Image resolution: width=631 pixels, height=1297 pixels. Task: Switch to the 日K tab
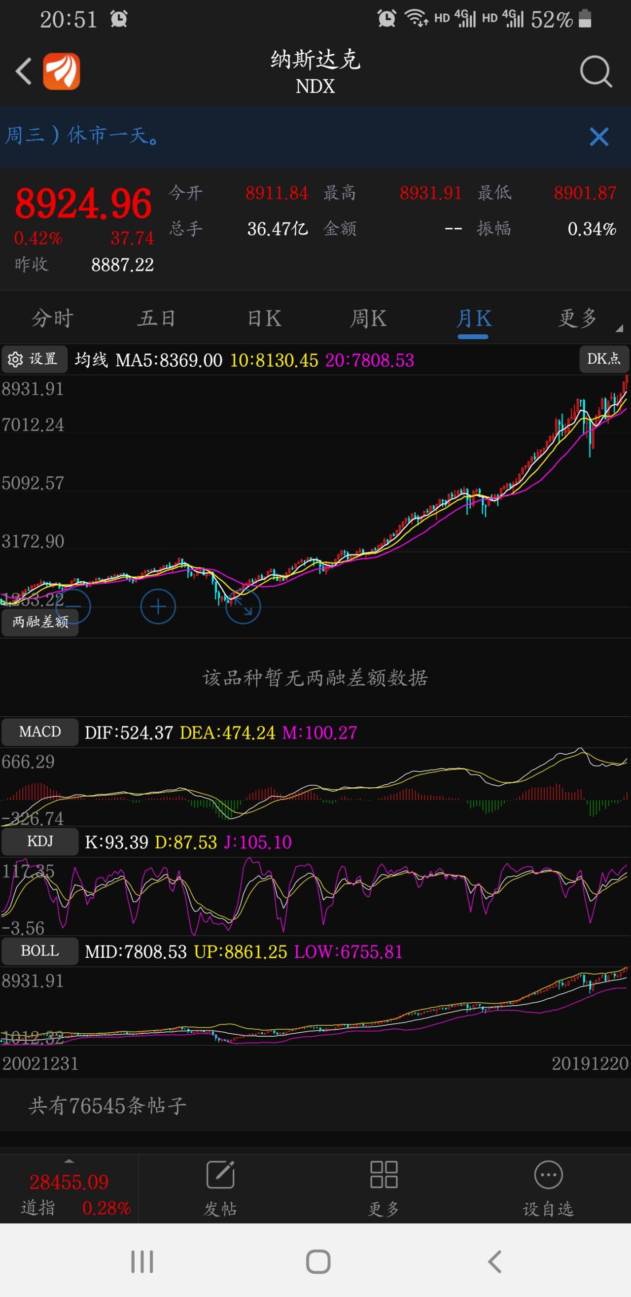[x=264, y=318]
